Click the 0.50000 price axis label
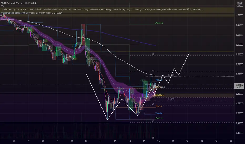Screen dimensions: 245x144 click(239, 113)
